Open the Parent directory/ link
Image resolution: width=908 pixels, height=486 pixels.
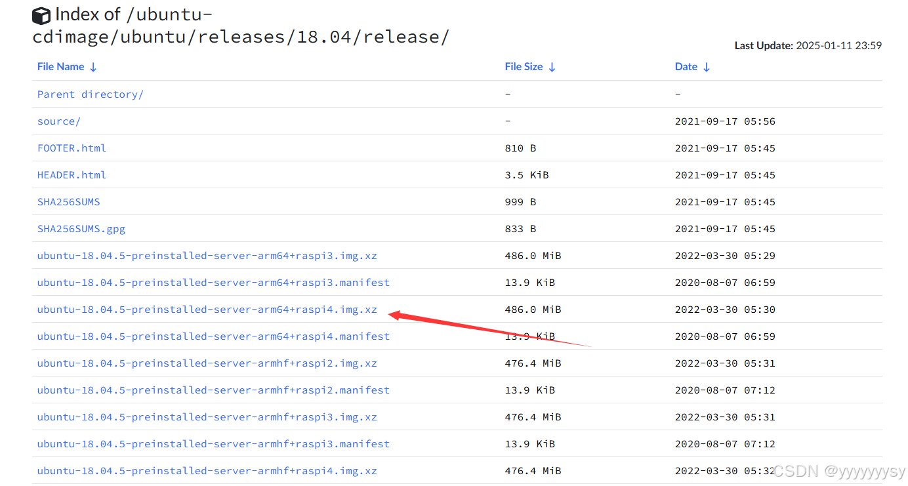tap(91, 94)
